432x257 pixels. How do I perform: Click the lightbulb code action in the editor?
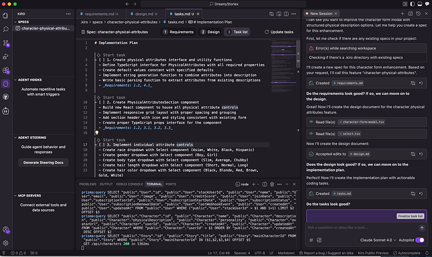pos(97,133)
